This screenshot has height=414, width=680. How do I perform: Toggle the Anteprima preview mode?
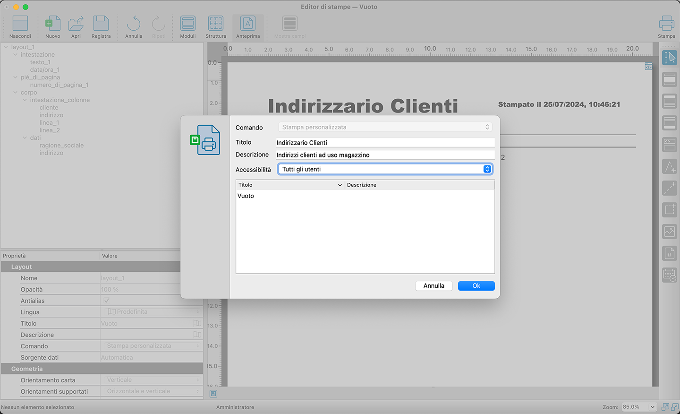248,26
